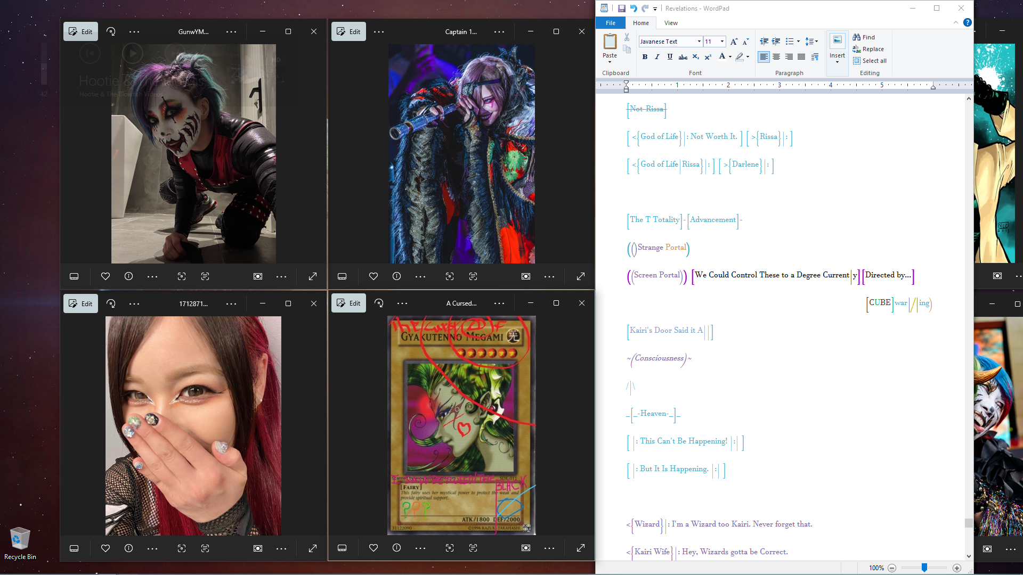Toggle Bold formatting
The height and width of the screenshot is (575, 1023).
click(645, 57)
